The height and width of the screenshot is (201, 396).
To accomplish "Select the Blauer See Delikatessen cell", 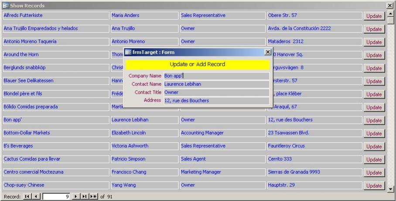I will 56,81.
